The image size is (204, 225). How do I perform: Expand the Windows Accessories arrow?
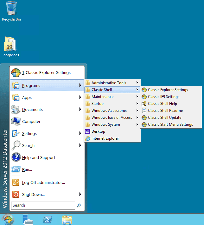137,111
